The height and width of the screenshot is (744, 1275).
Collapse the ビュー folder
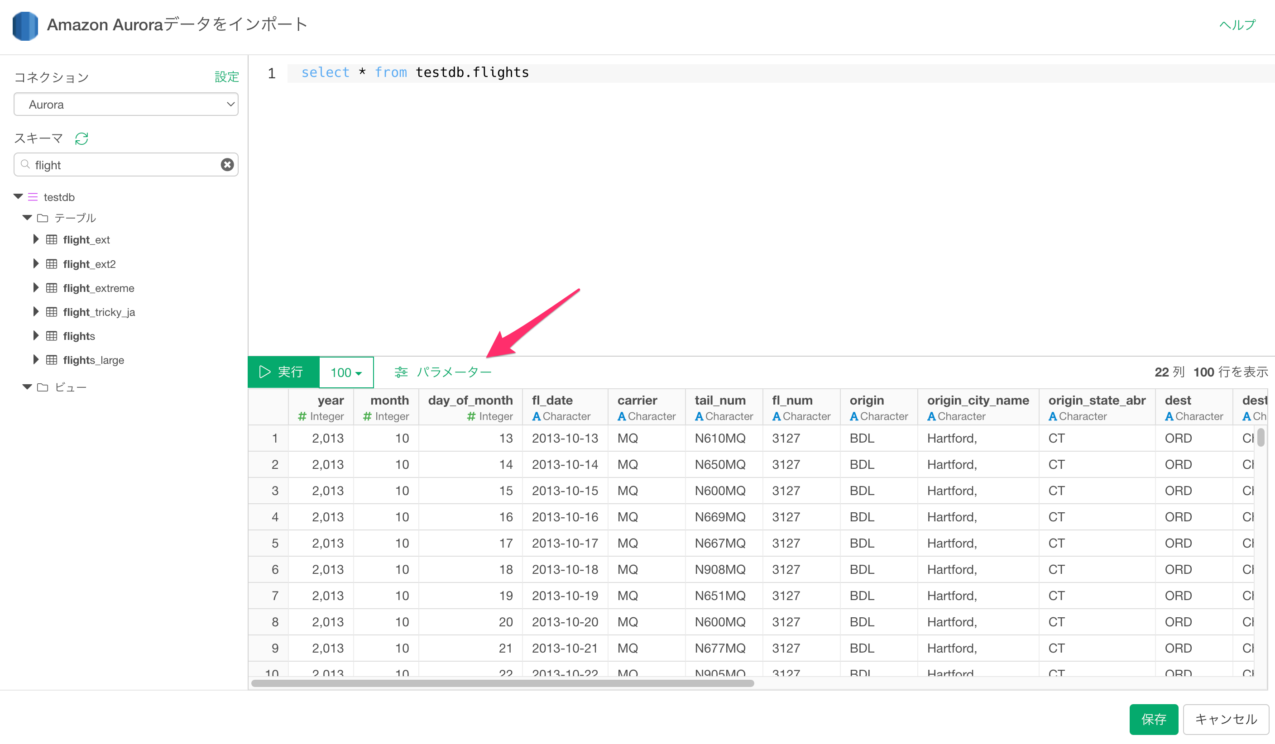[27, 386]
